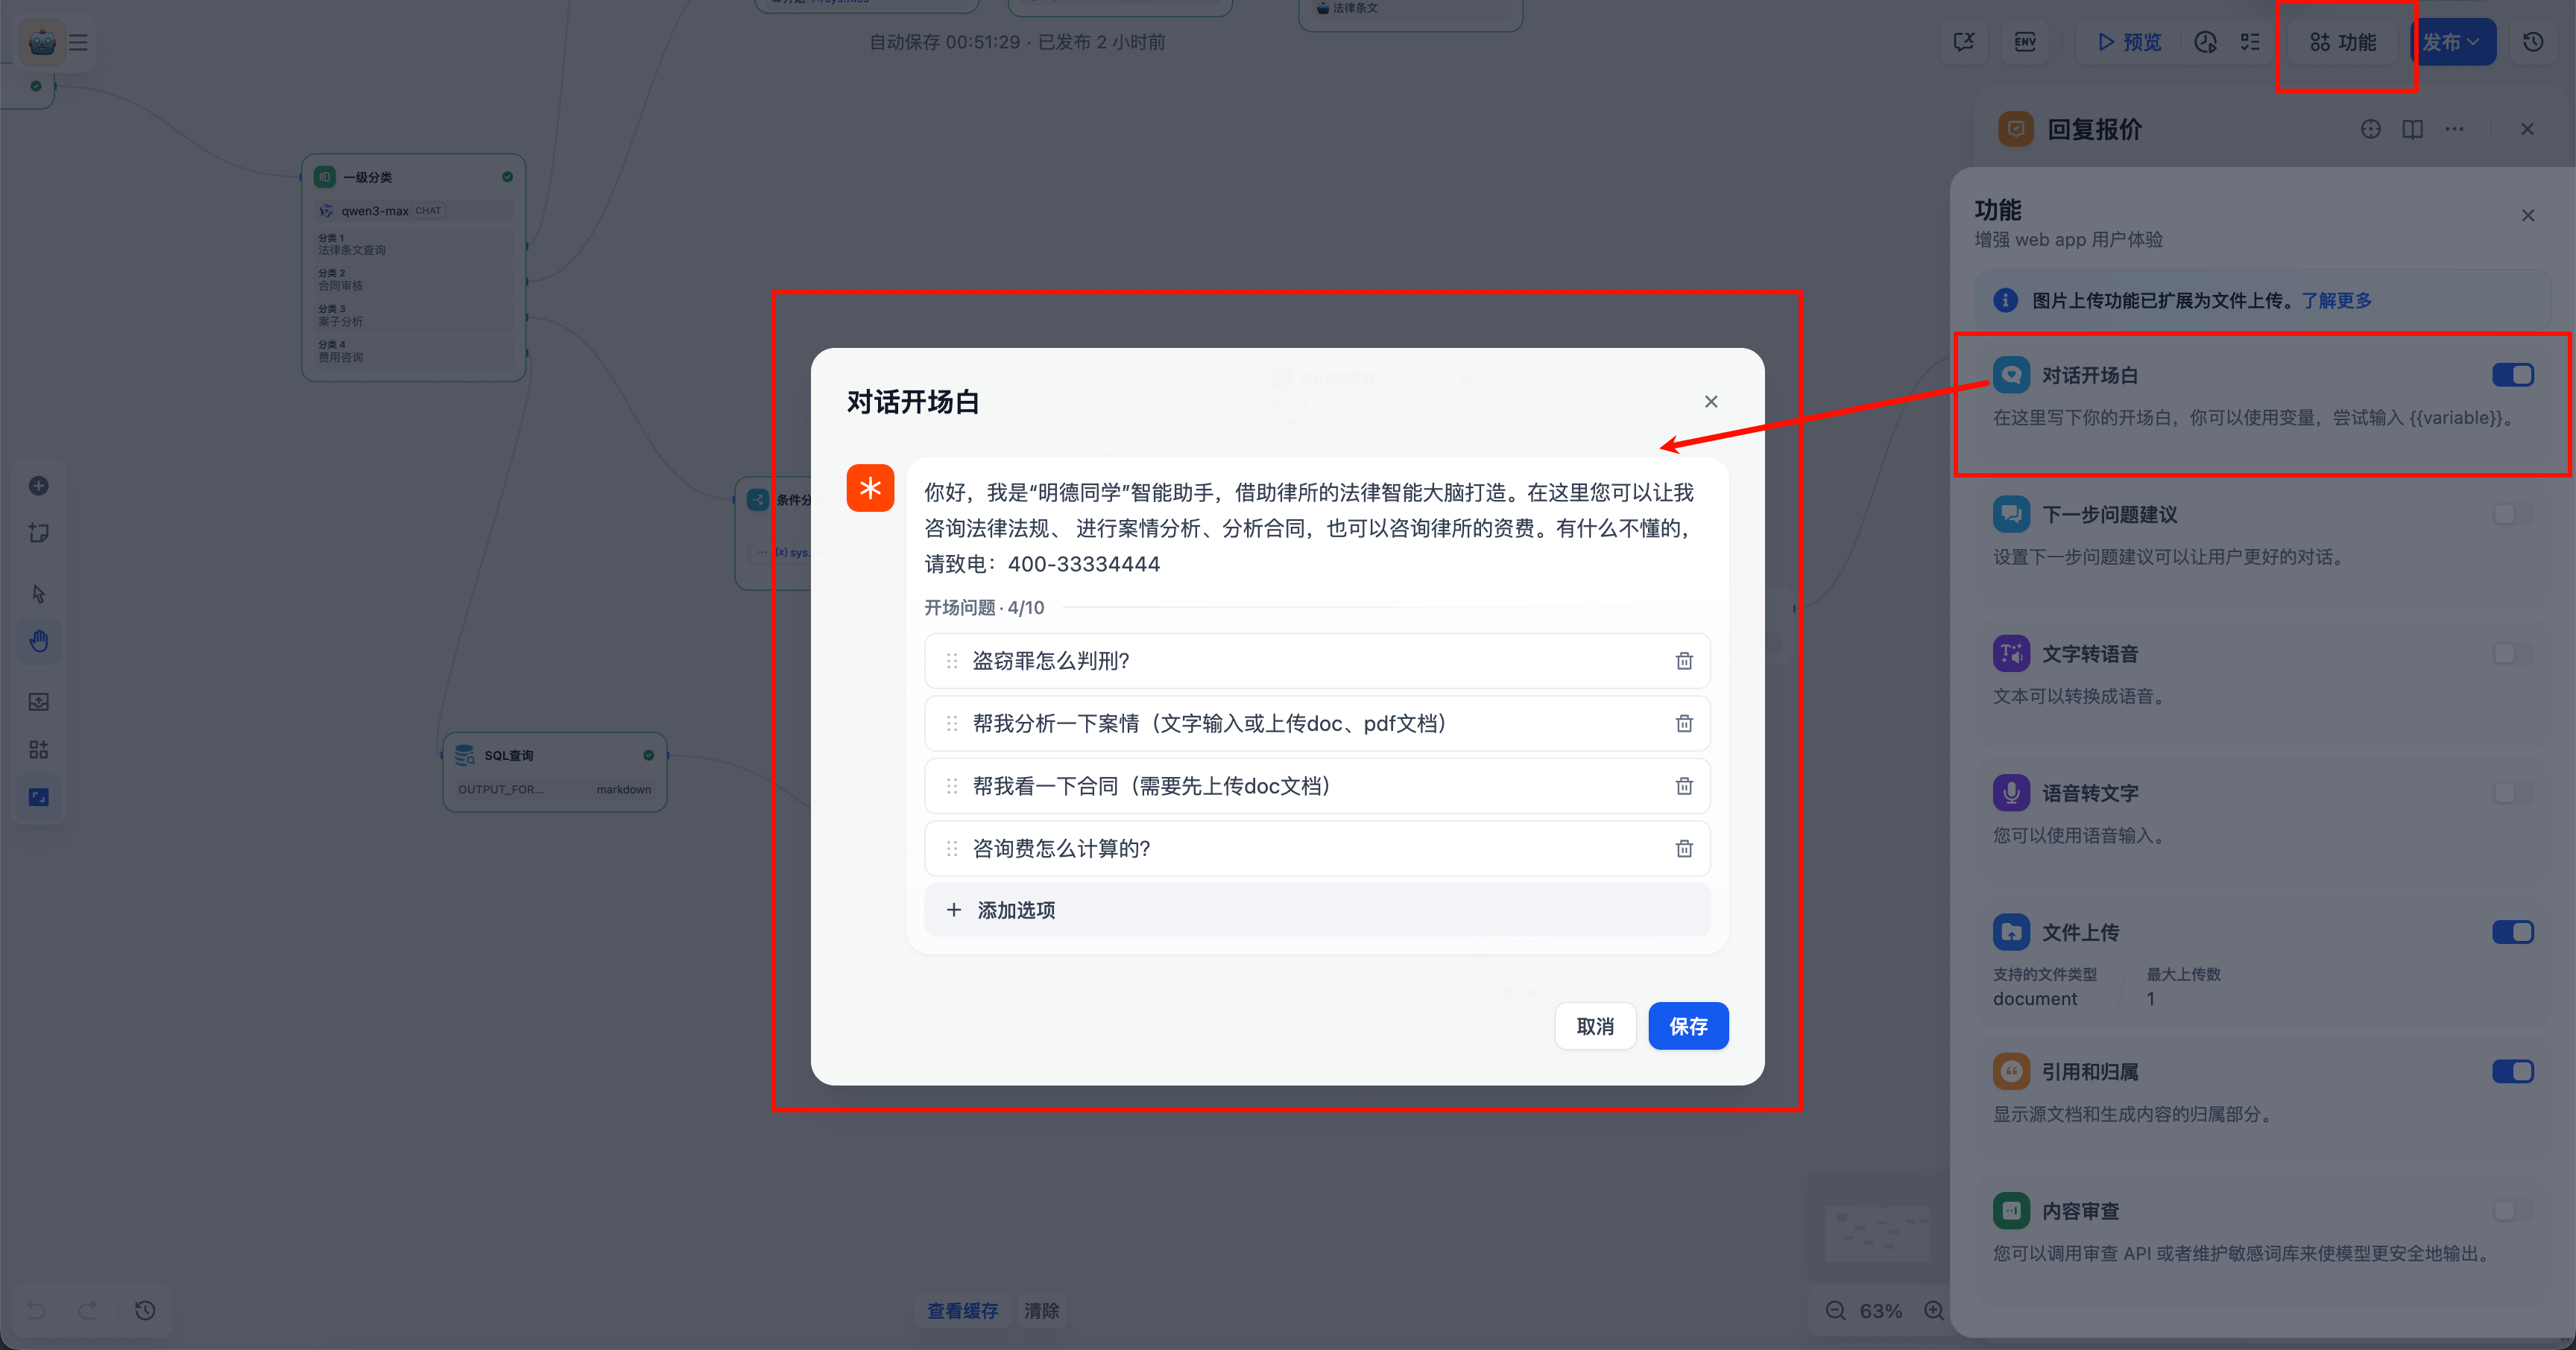Enable the 下一步问题建议 toggle
The image size is (2576, 1350).
pyautogui.click(x=2512, y=515)
